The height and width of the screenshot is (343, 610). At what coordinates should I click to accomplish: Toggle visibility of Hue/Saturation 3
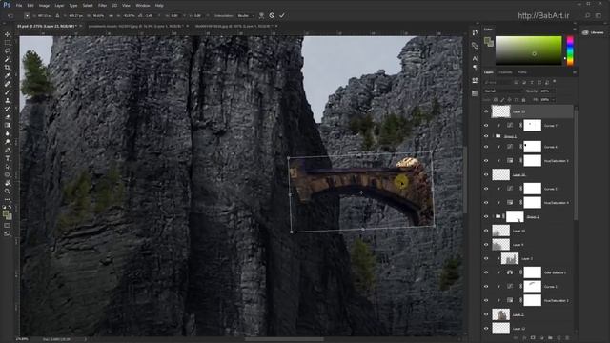click(x=486, y=161)
